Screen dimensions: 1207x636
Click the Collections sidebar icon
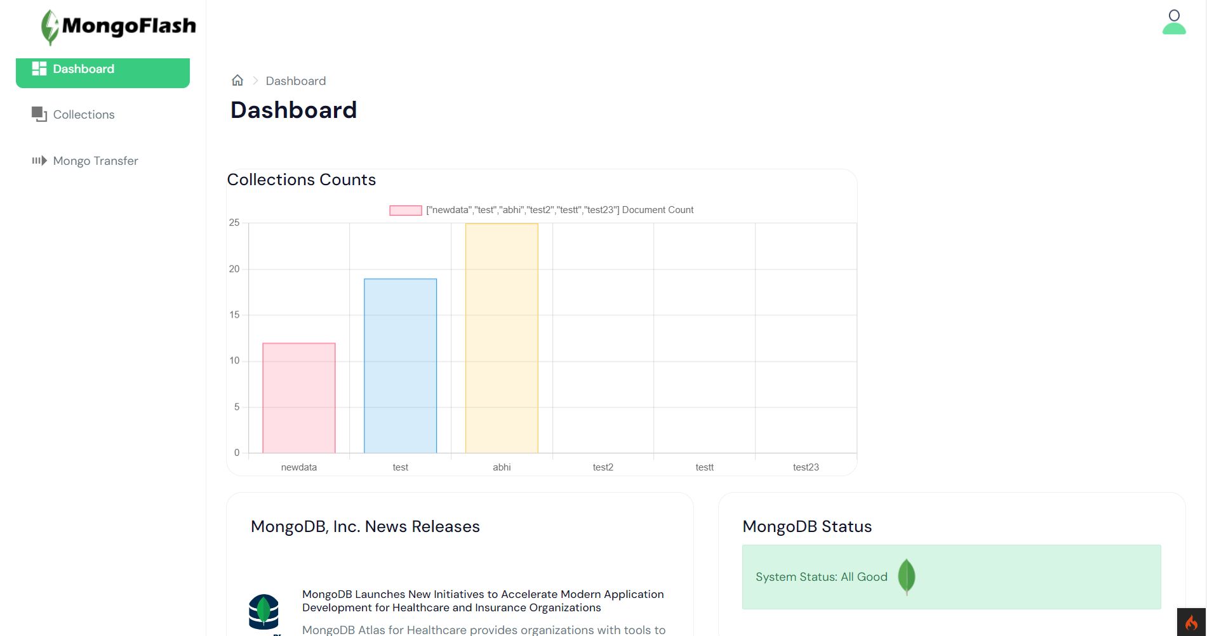(39, 114)
